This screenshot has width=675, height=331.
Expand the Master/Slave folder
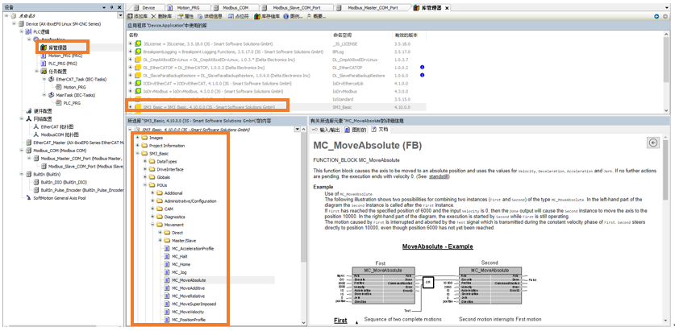point(158,240)
